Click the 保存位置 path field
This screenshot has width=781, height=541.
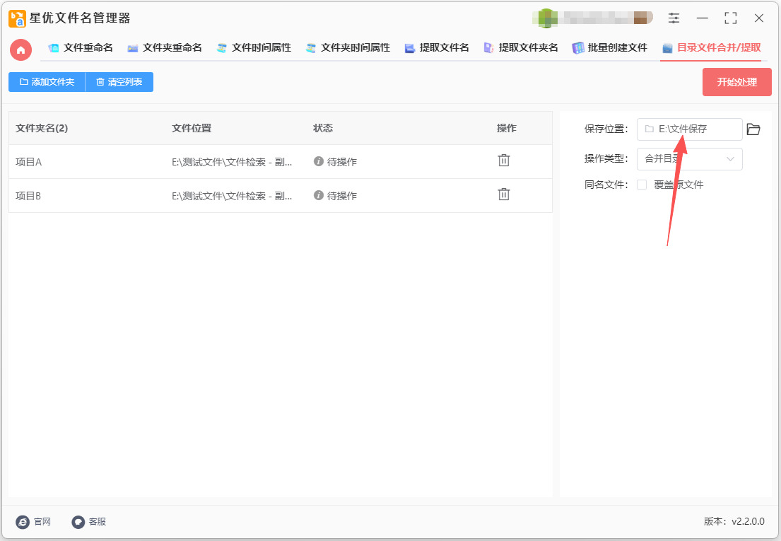click(x=689, y=129)
